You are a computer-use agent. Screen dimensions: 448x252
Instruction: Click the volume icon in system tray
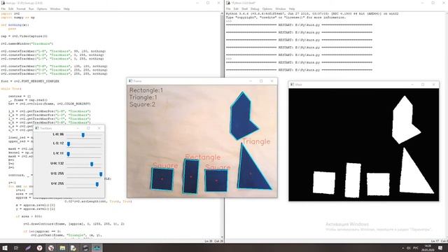(409, 248)
